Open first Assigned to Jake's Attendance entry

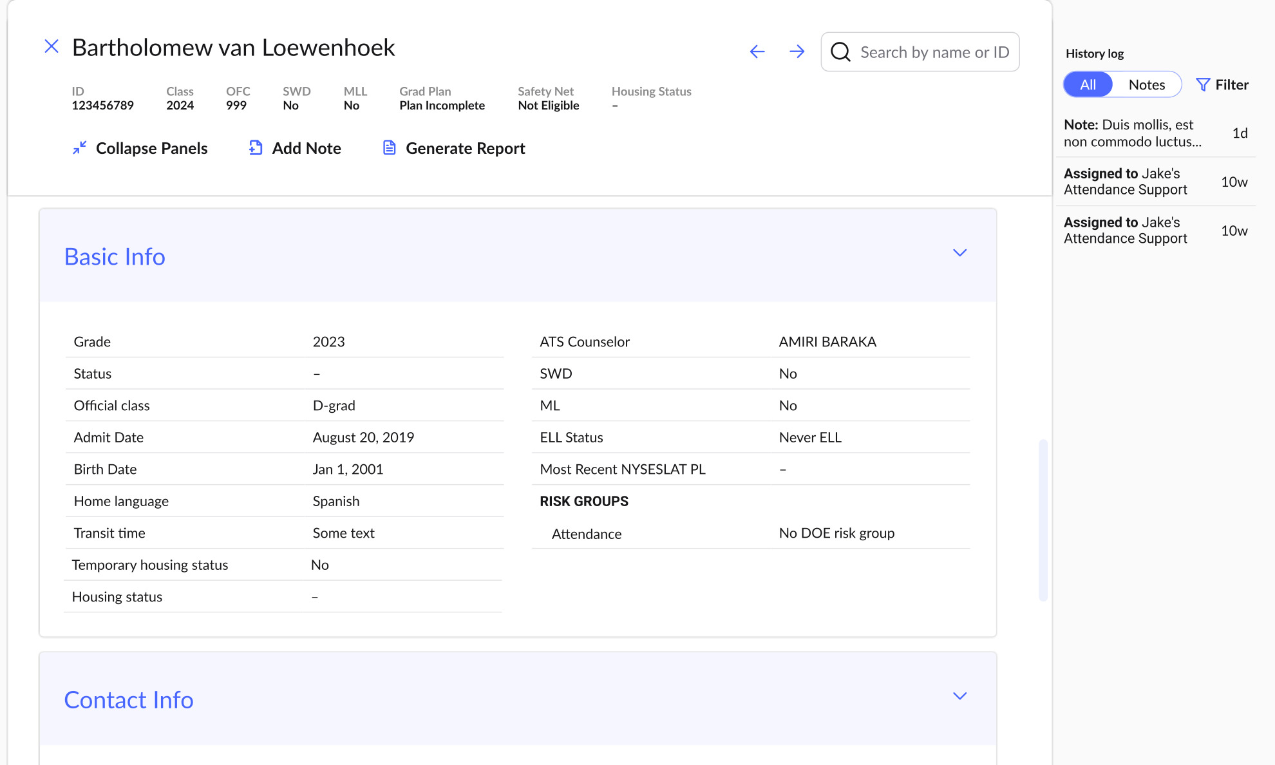click(1126, 182)
